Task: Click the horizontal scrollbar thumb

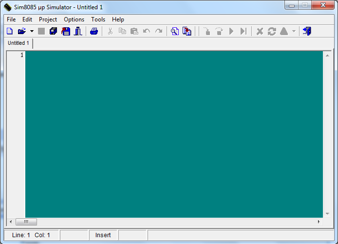Action: point(26,222)
